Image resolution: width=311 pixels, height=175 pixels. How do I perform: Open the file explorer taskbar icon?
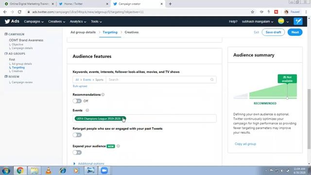35,171
